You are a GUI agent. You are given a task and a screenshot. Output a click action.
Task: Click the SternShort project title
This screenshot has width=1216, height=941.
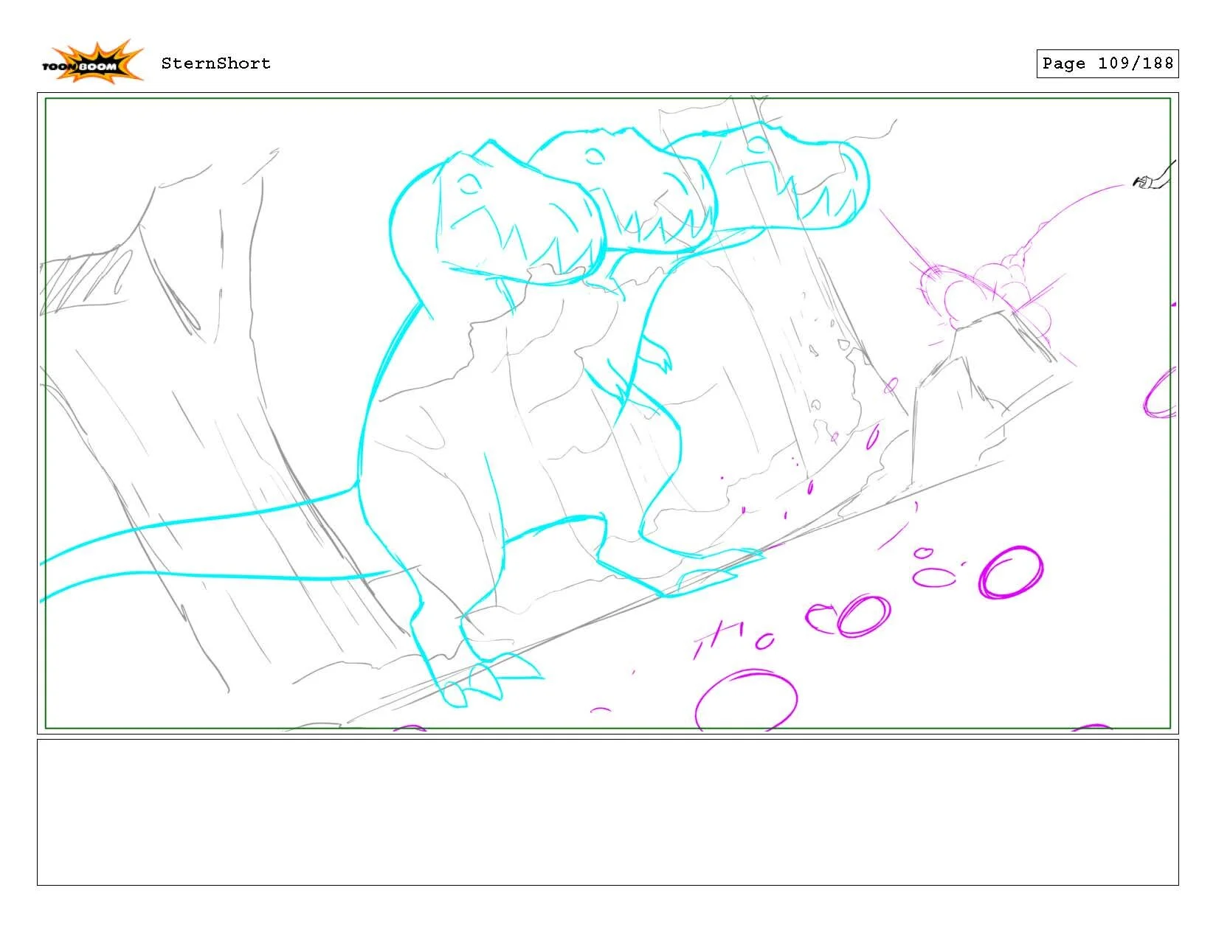[x=215, y=63]
